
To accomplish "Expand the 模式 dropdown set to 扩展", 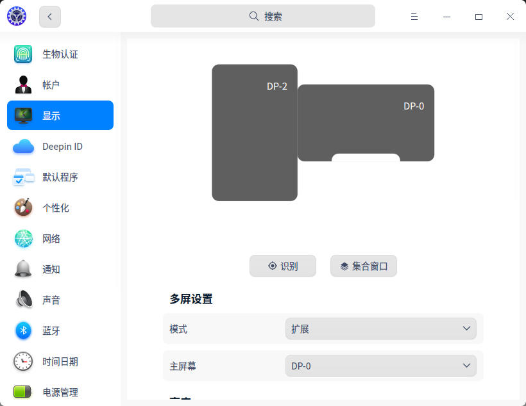I will coord(381,329).
